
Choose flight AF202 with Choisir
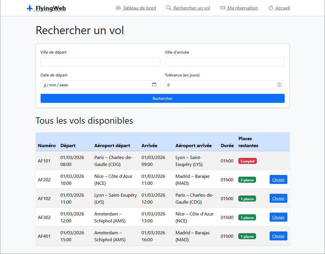[278, 179]
